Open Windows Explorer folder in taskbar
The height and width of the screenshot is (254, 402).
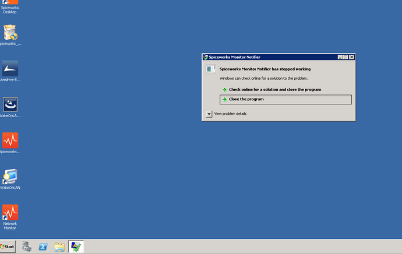tap(59, 247)
